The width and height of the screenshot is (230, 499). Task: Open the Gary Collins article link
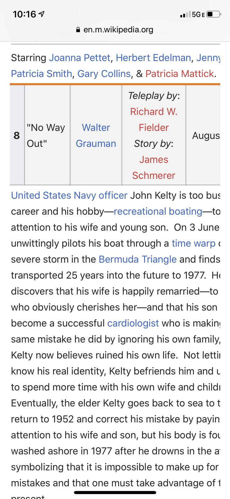(104, 74)
